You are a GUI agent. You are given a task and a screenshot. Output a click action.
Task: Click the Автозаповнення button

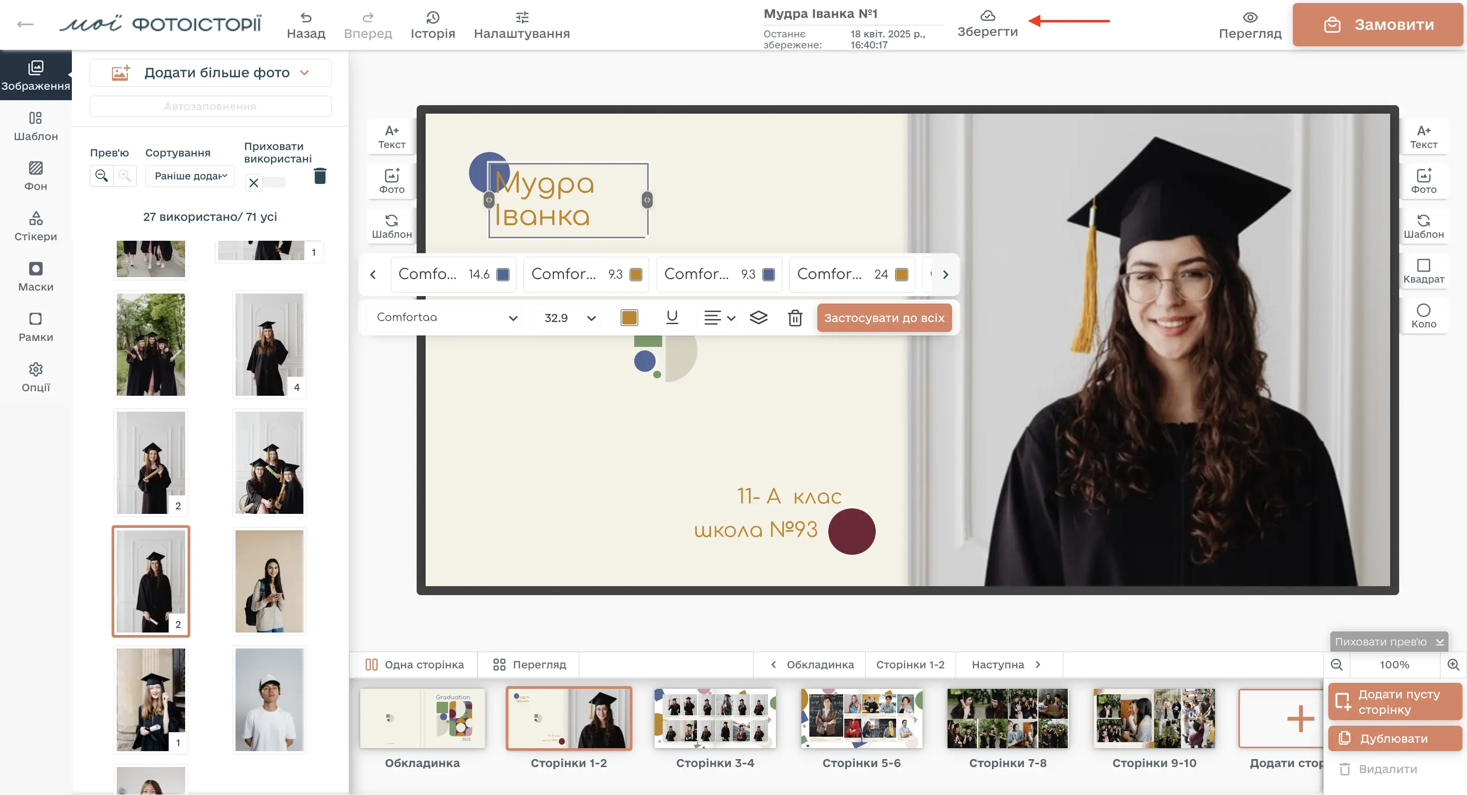[210, 106]
